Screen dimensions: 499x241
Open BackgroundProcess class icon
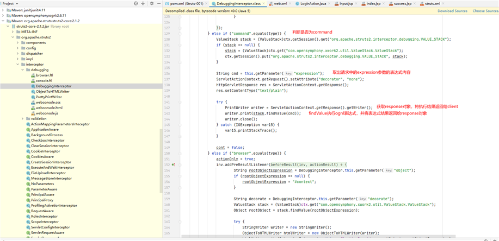(28, 135)
